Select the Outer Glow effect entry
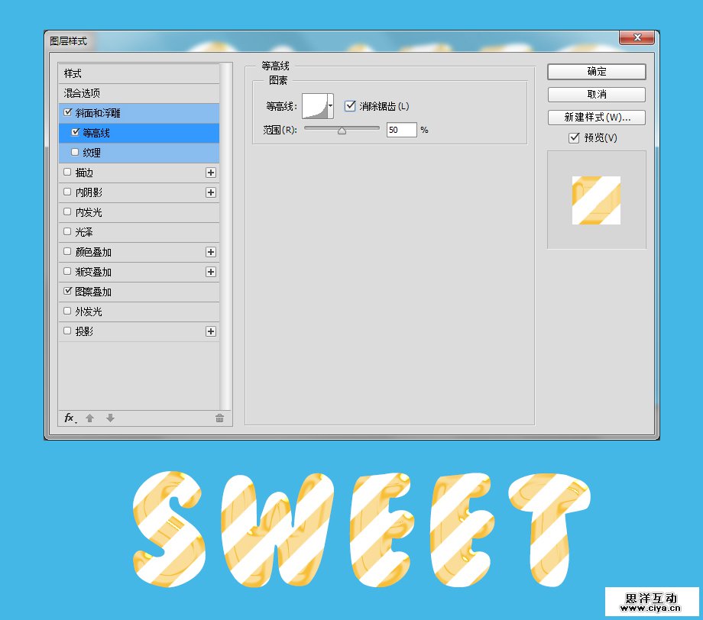The image size is (703, 620). (x=89, y=312)
